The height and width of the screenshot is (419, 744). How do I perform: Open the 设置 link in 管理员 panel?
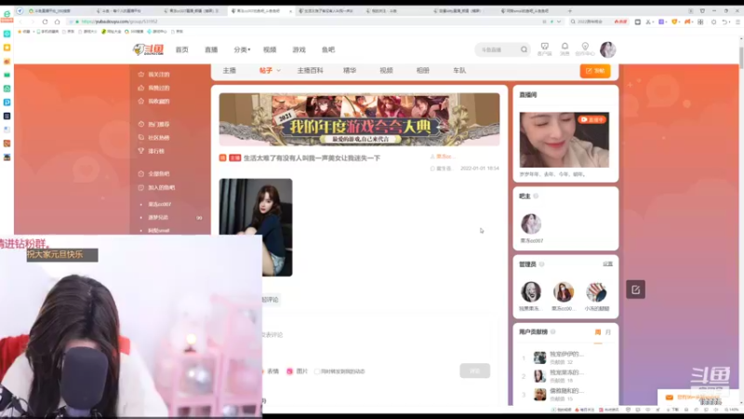(608, 264)
